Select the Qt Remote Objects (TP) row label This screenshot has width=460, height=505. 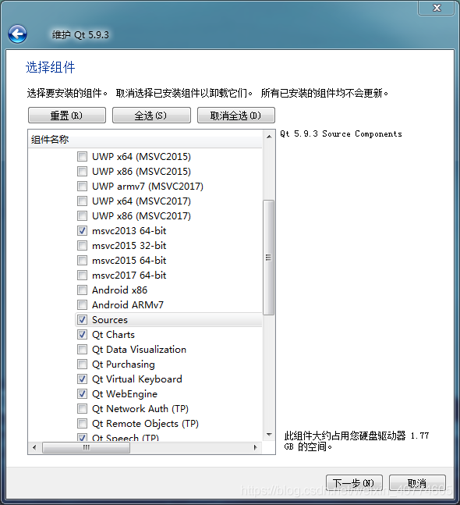[145, 424]
